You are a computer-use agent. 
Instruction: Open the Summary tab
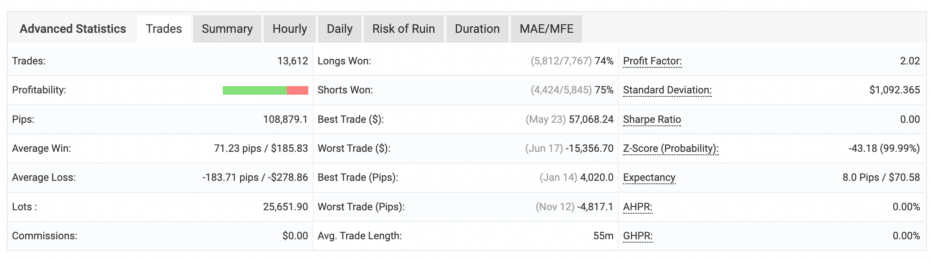[227, 29]
